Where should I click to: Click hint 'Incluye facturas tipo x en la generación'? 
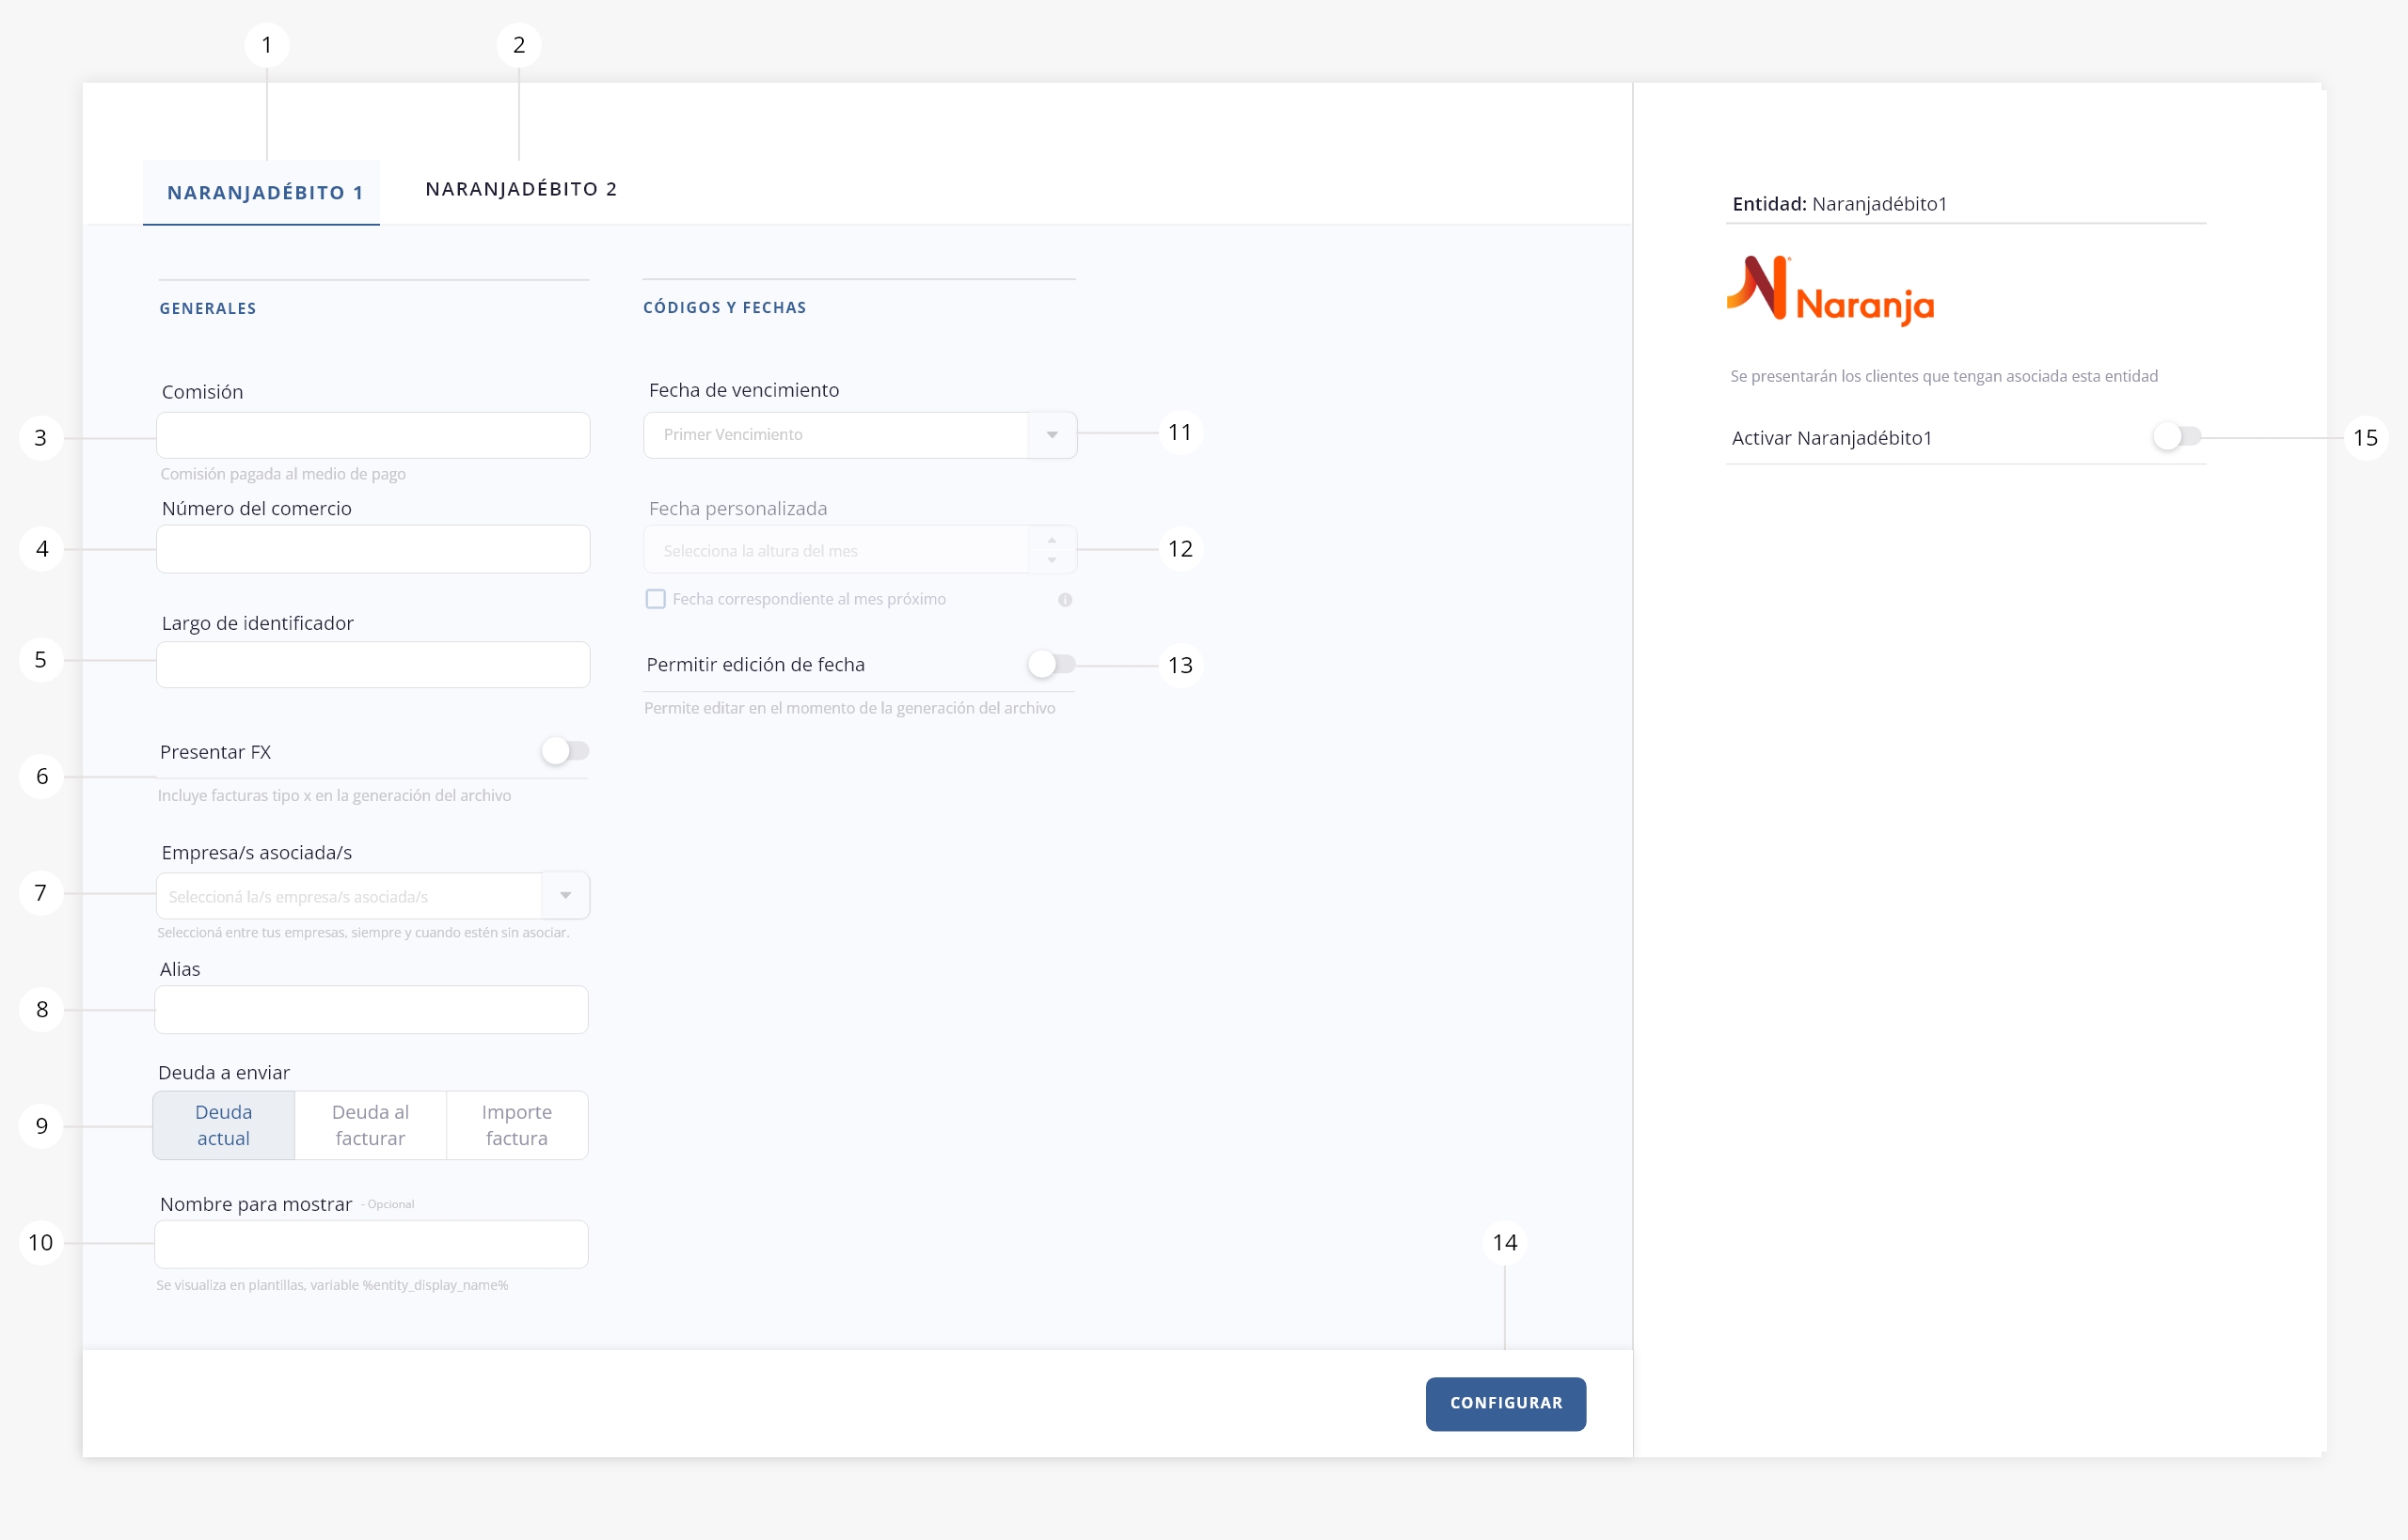pos(334,796)
